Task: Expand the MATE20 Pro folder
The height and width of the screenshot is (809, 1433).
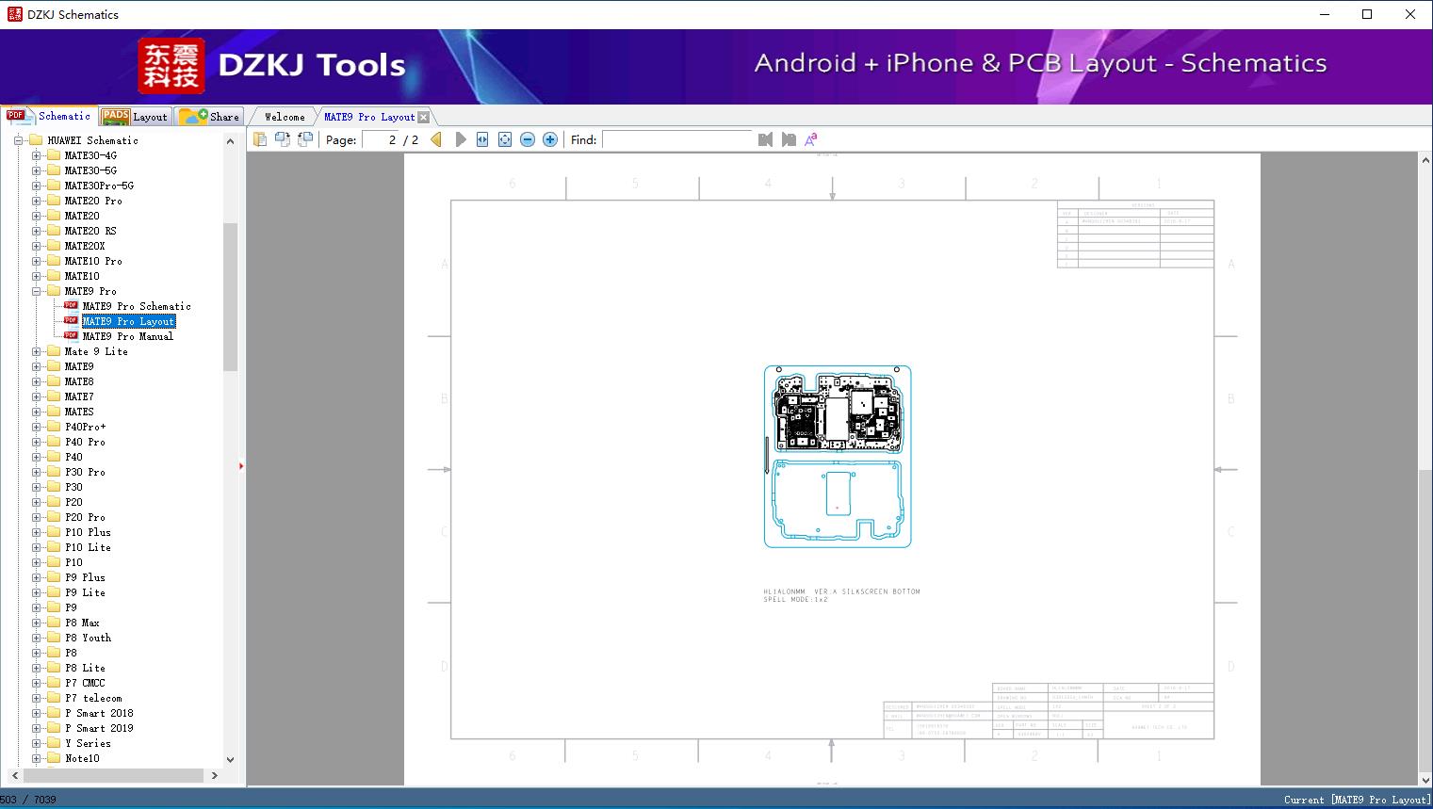Action: click(36, 201)
